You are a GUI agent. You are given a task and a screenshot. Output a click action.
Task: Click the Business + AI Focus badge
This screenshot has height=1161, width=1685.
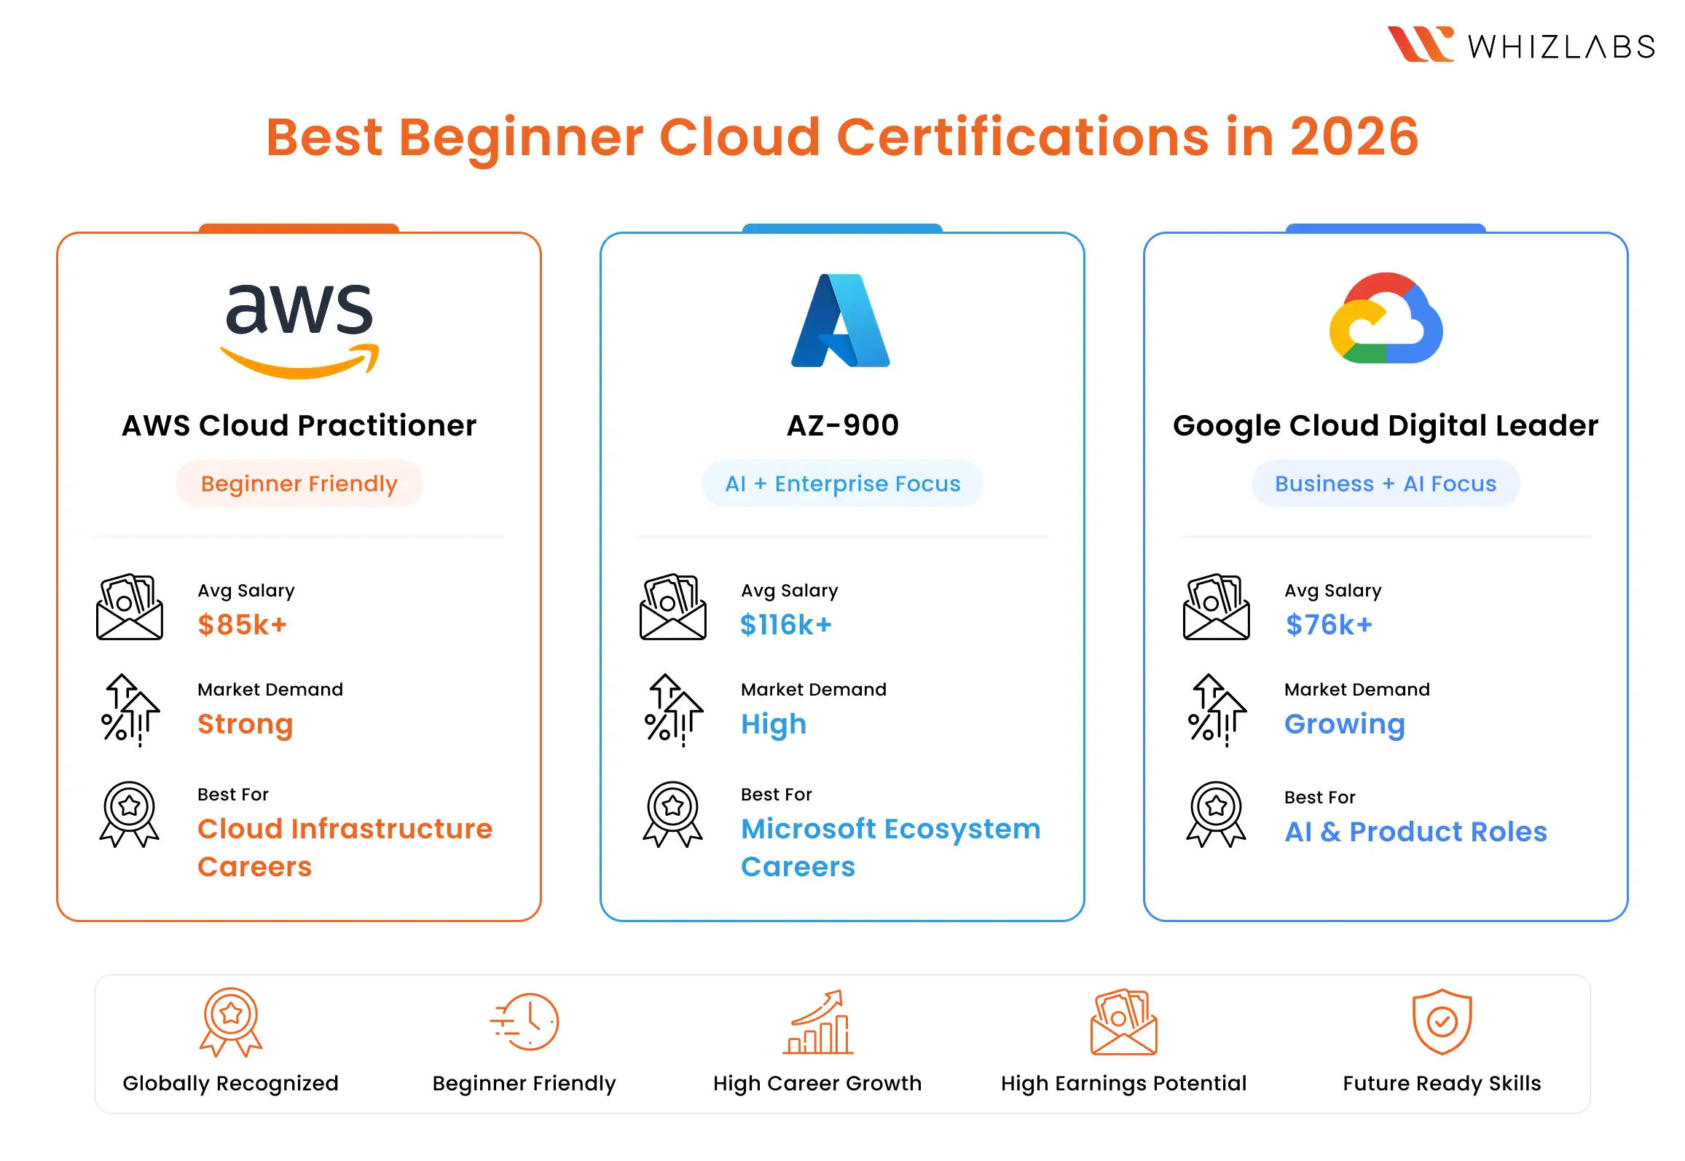(x=1386, y=484)
